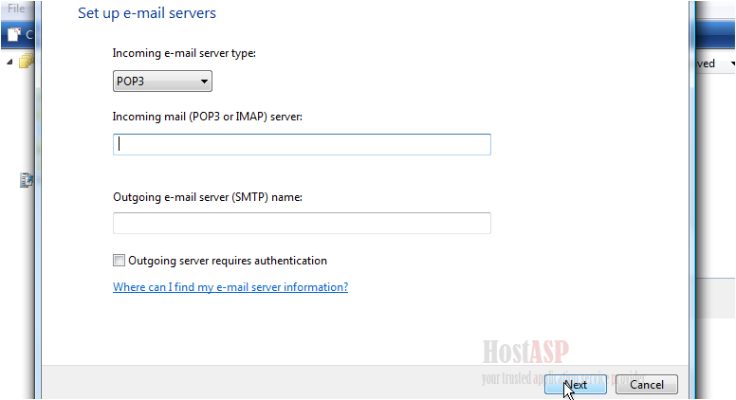Focus the incoming mail server text box

pyautogui.click(x=302, y=144)
